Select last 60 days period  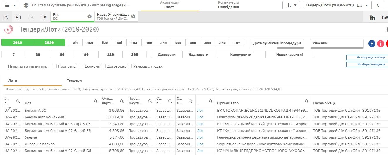[x=62, y=55]
